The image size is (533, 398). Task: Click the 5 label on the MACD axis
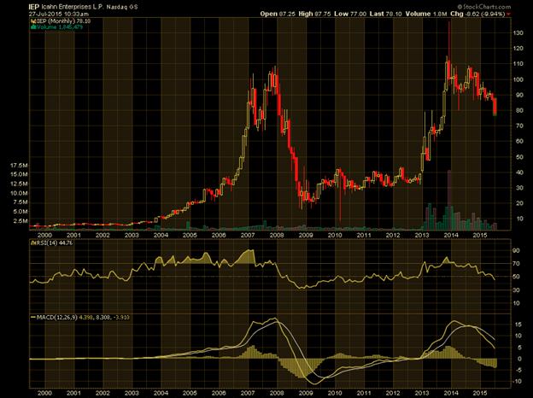[x=519, y=348]
